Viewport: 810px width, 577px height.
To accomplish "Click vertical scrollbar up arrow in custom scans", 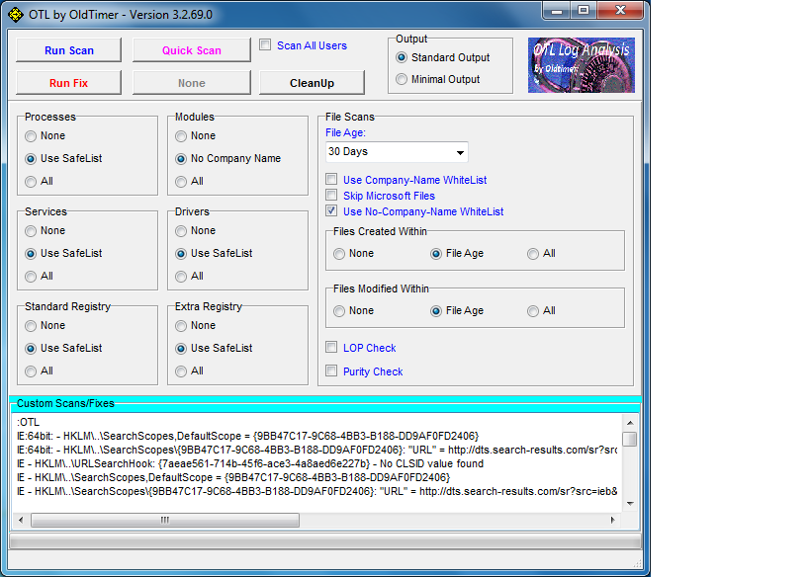I will tap(630, 423).
